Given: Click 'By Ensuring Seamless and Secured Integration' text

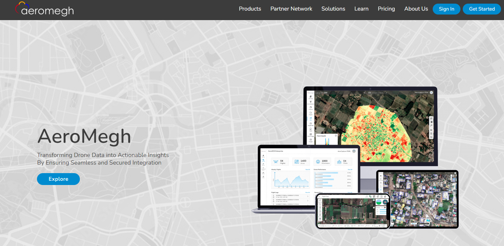Looking at the screenshot, I should pyautogui.click(x=99, y=163).
